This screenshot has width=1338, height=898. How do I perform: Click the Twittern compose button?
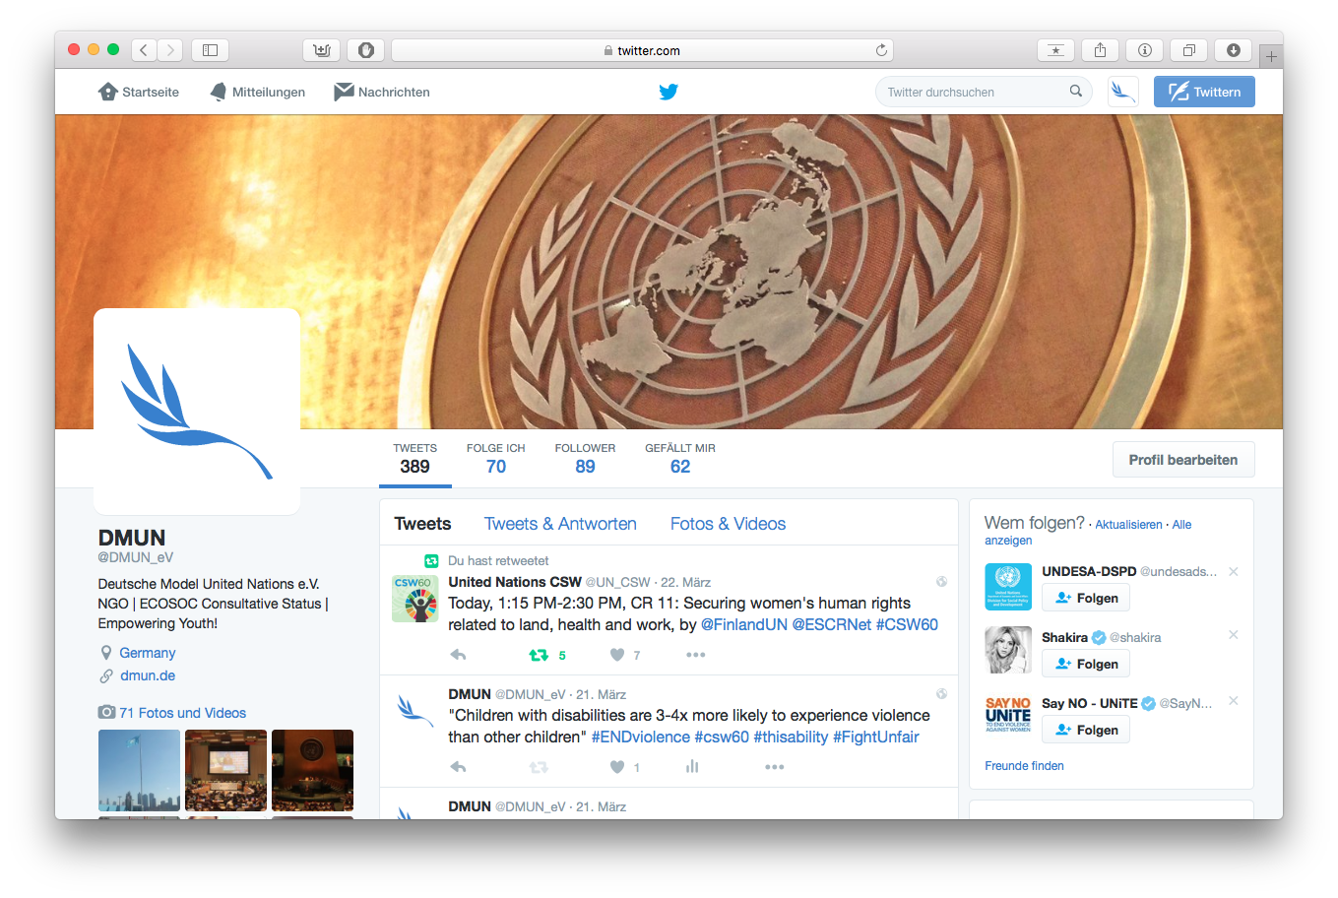click(1204, 92)
